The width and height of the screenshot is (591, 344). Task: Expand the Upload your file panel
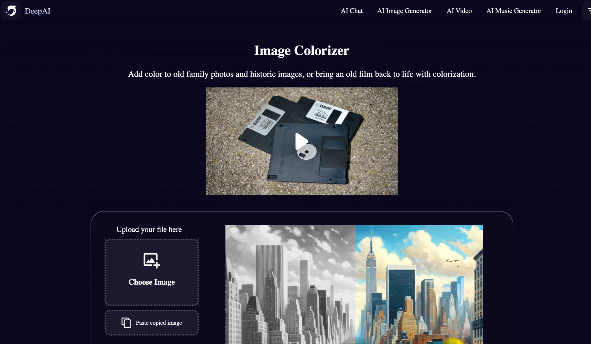[149, 229]
